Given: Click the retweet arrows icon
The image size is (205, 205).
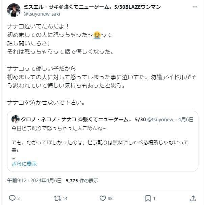Looking at the screenshot, I should pyautogui.click(x=58, y=198).
